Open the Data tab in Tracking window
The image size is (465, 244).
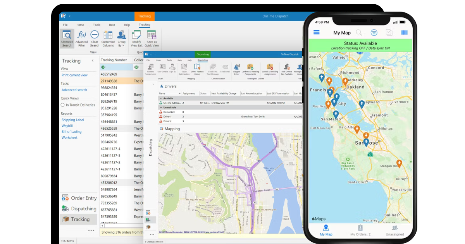pyautogui.click(x=112, y=25)
